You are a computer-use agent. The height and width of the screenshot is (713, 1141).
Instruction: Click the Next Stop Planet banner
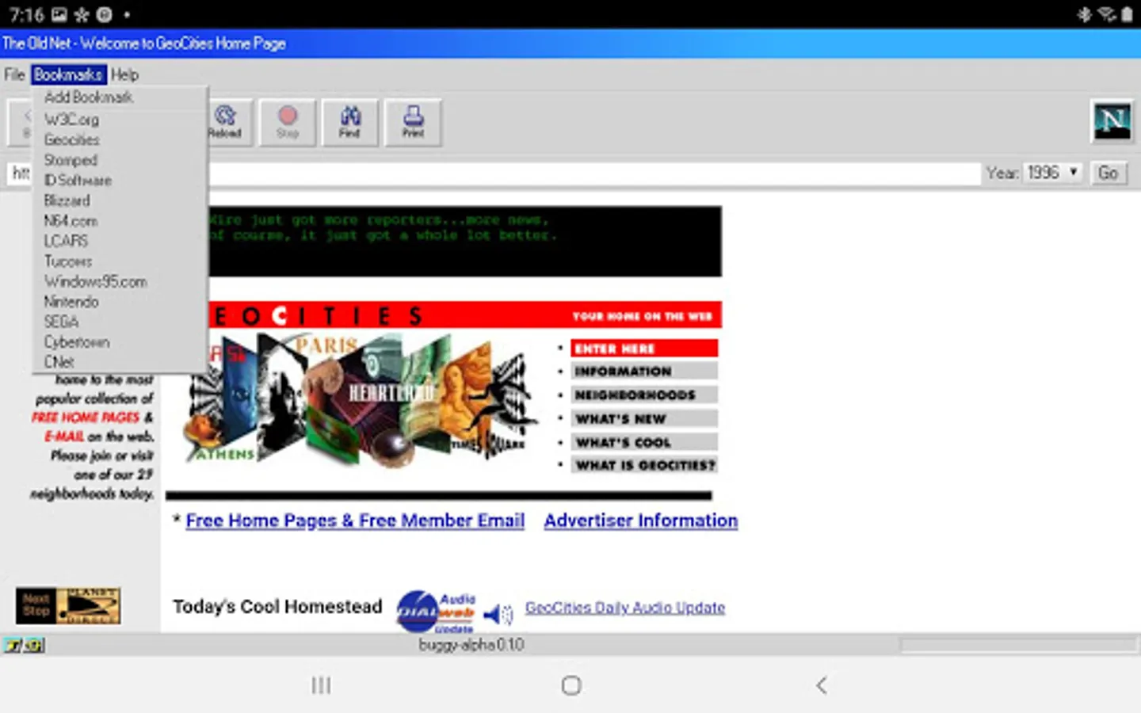68,606
